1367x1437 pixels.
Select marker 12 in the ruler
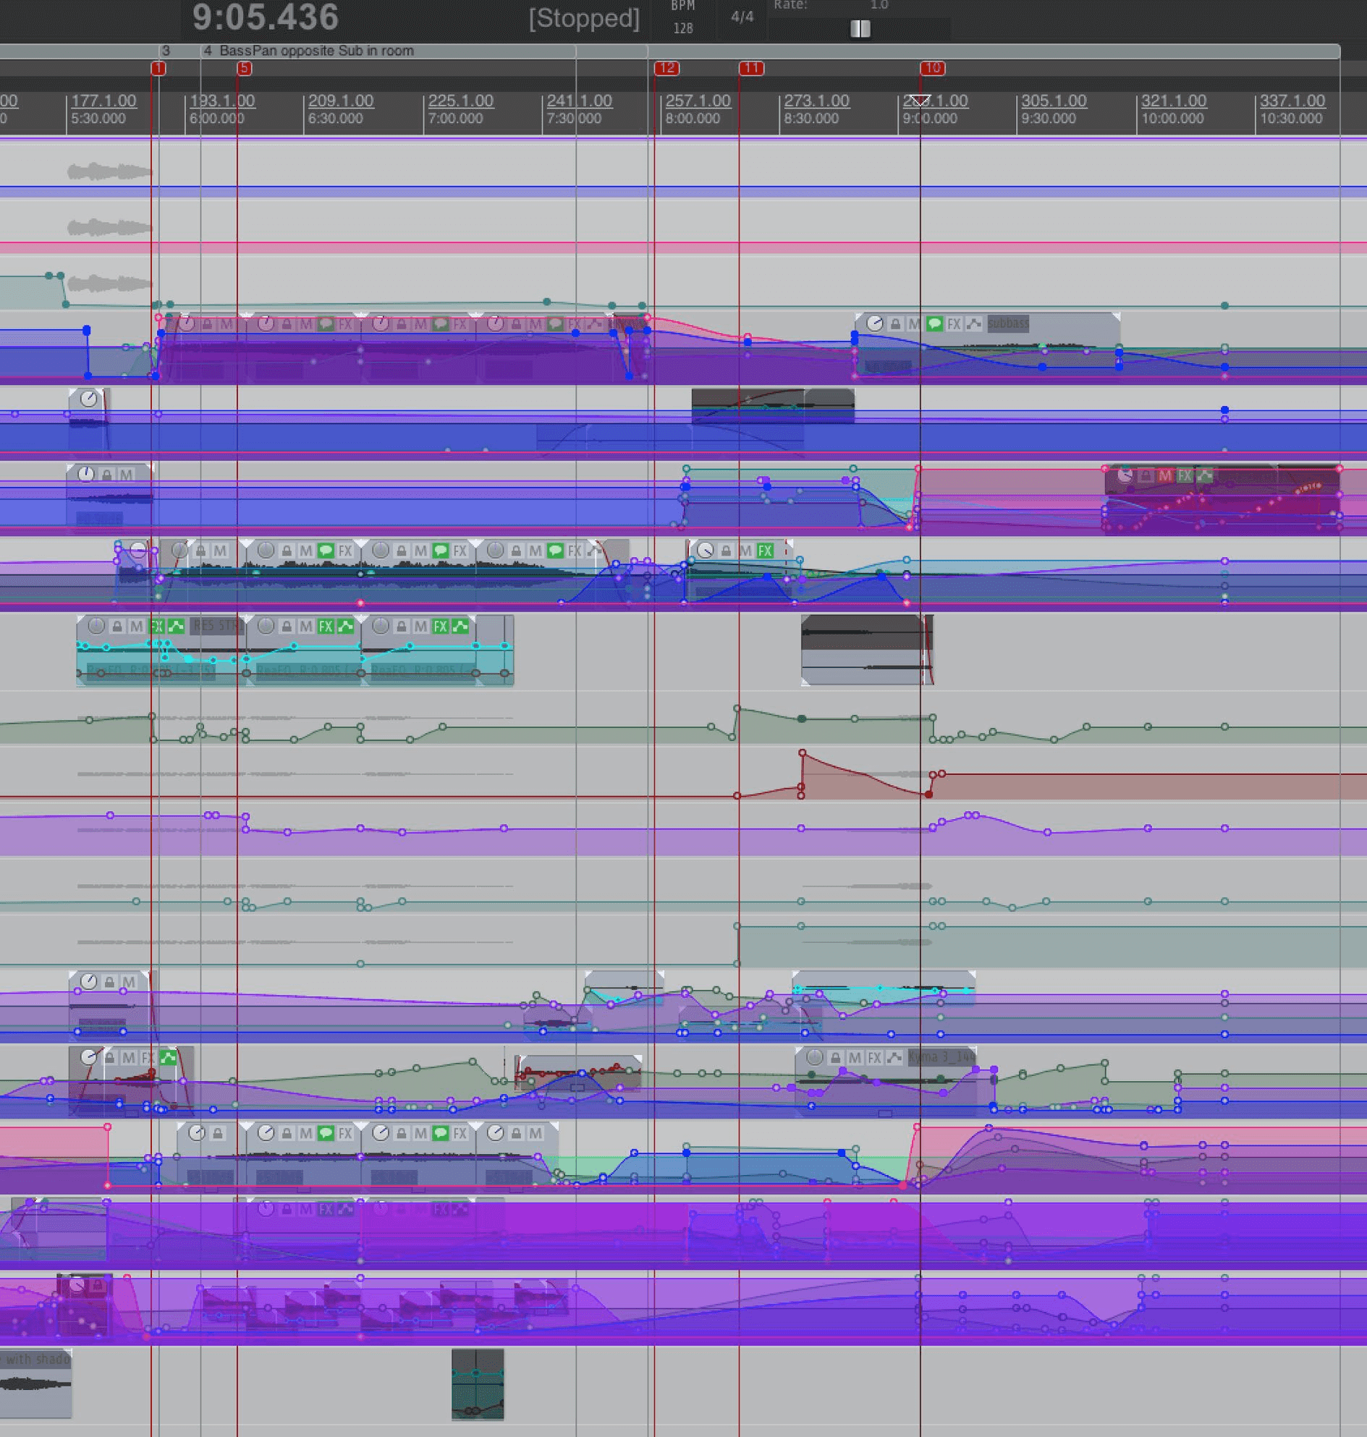tap(666, 69)
